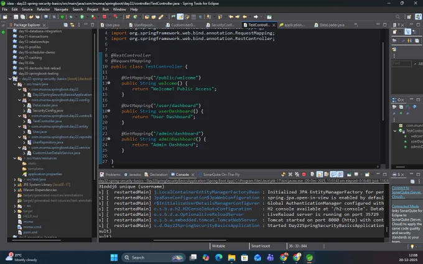Collapse the day22-spring-security-basics project
423x264 pixels.
[10, 79]
